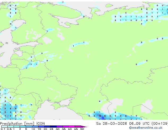Select the 30–35 mm purple legend swatch
This screenshot has height=130, width=168.
coord(60,127)
